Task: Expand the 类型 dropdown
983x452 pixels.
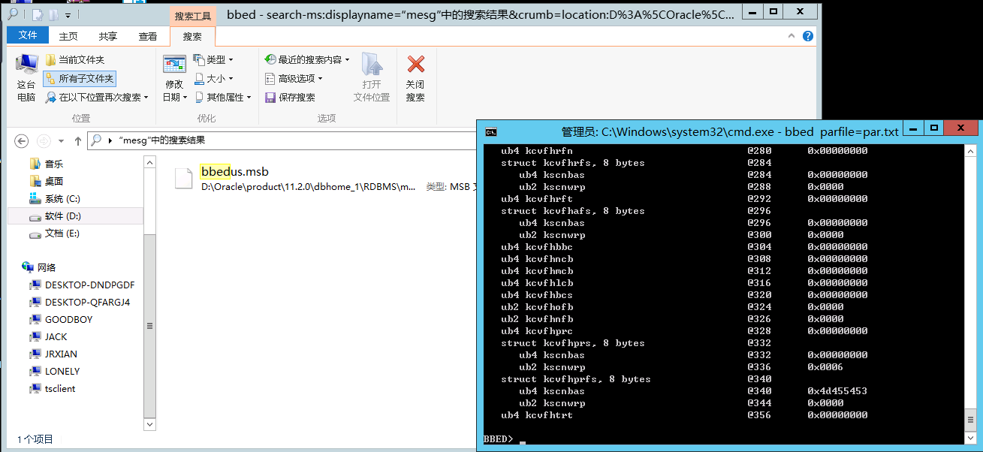Action: (x=214, y=60)
